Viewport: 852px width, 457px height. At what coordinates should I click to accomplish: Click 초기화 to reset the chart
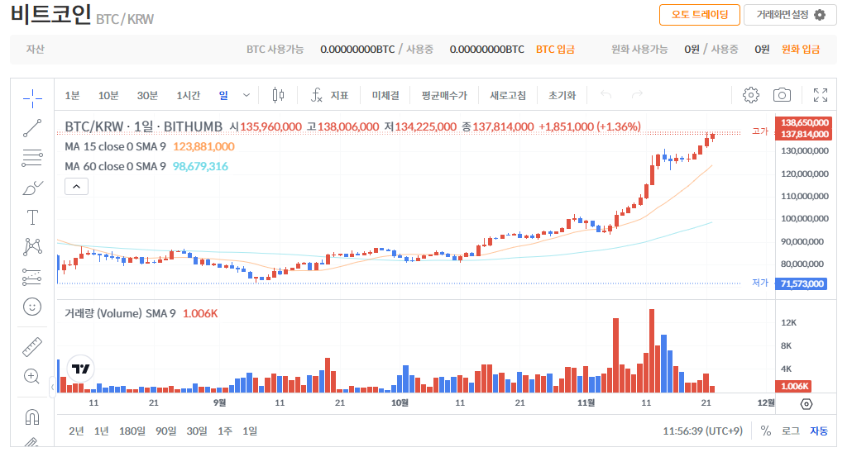click(562, 96)
